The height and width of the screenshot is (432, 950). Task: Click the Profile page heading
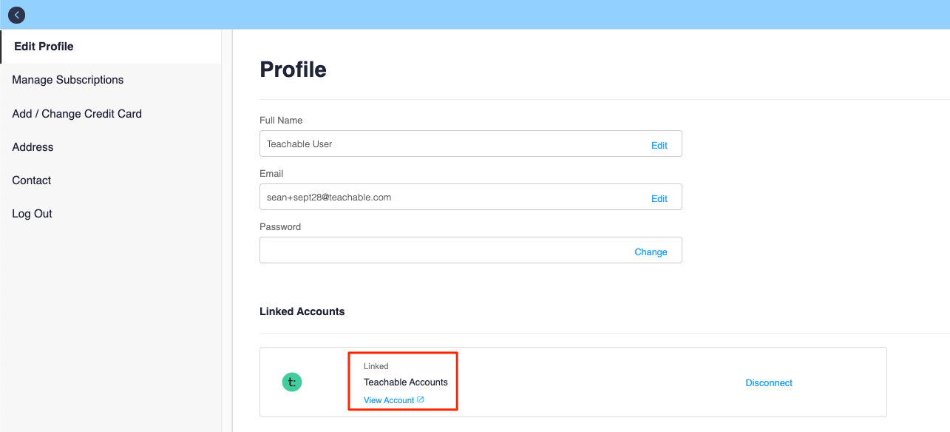294,70
